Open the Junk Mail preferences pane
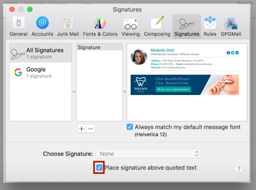This screenshot has width=256, height=190. click(x=68, y=27)
